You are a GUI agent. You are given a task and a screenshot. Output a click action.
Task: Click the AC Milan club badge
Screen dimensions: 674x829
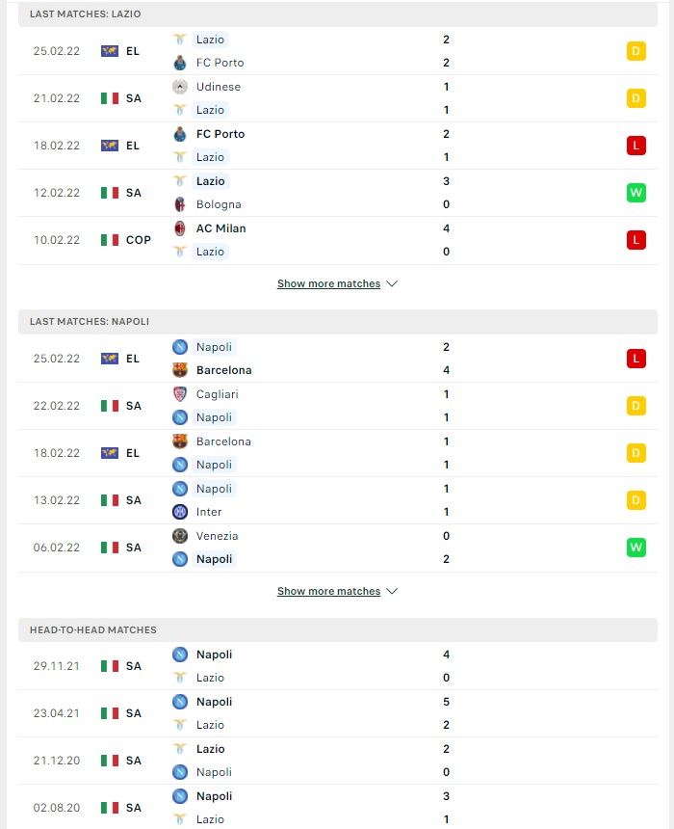click(180, 228)
